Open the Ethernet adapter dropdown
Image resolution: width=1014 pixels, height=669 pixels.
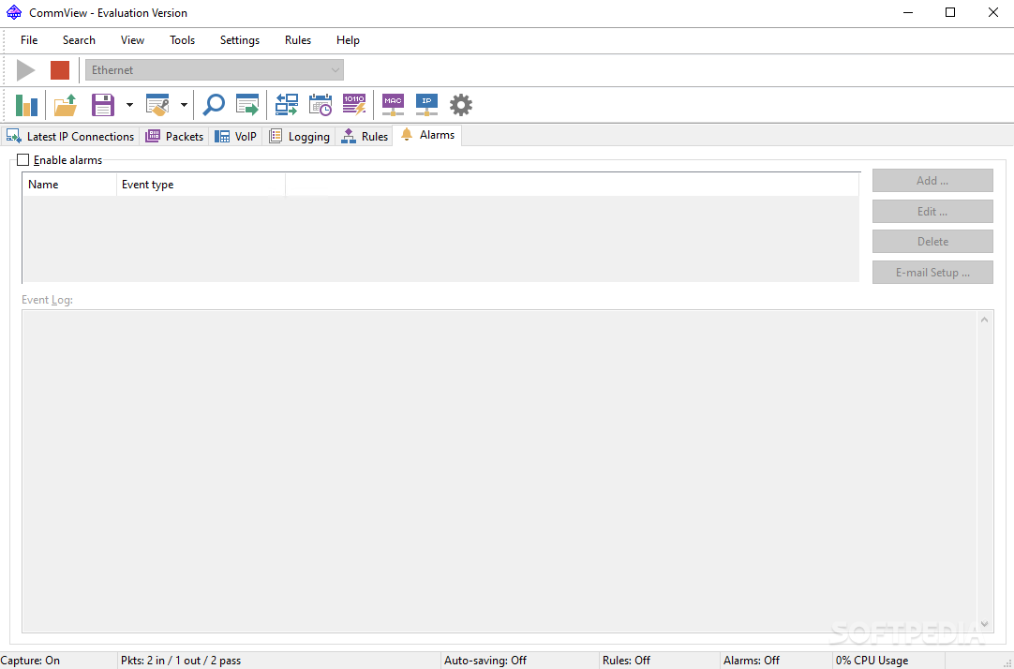[214, 70]
